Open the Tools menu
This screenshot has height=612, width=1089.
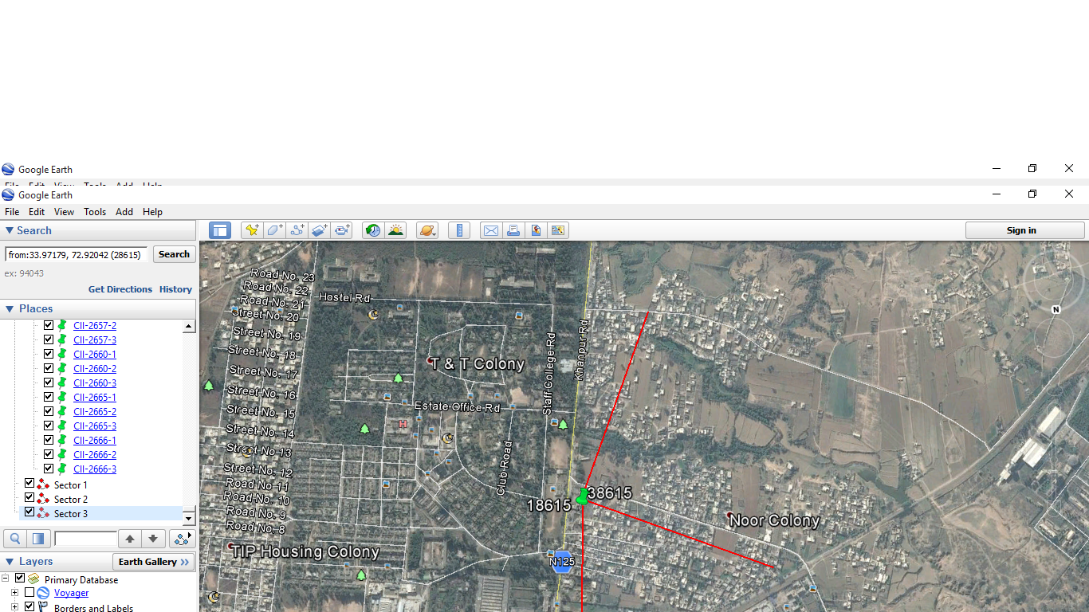coord(95,212)
